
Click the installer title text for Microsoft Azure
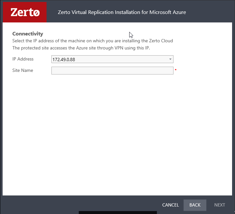122,12
